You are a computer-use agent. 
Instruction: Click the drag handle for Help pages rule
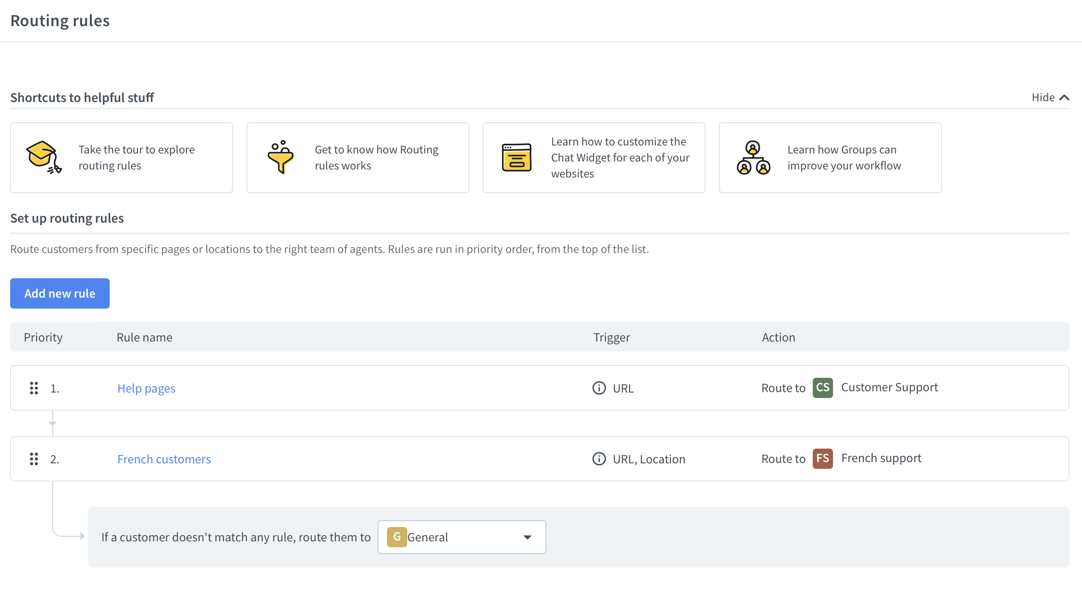pyautogui.click(x=34, y=388)
